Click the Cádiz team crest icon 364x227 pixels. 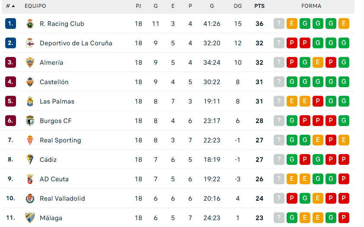[x=30, y=160]
